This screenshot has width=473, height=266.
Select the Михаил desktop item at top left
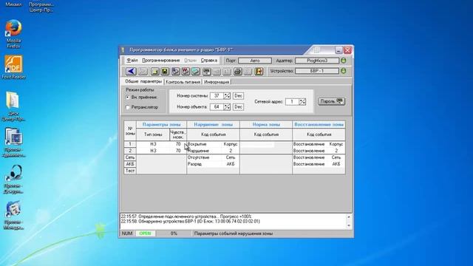pos(13,4)
